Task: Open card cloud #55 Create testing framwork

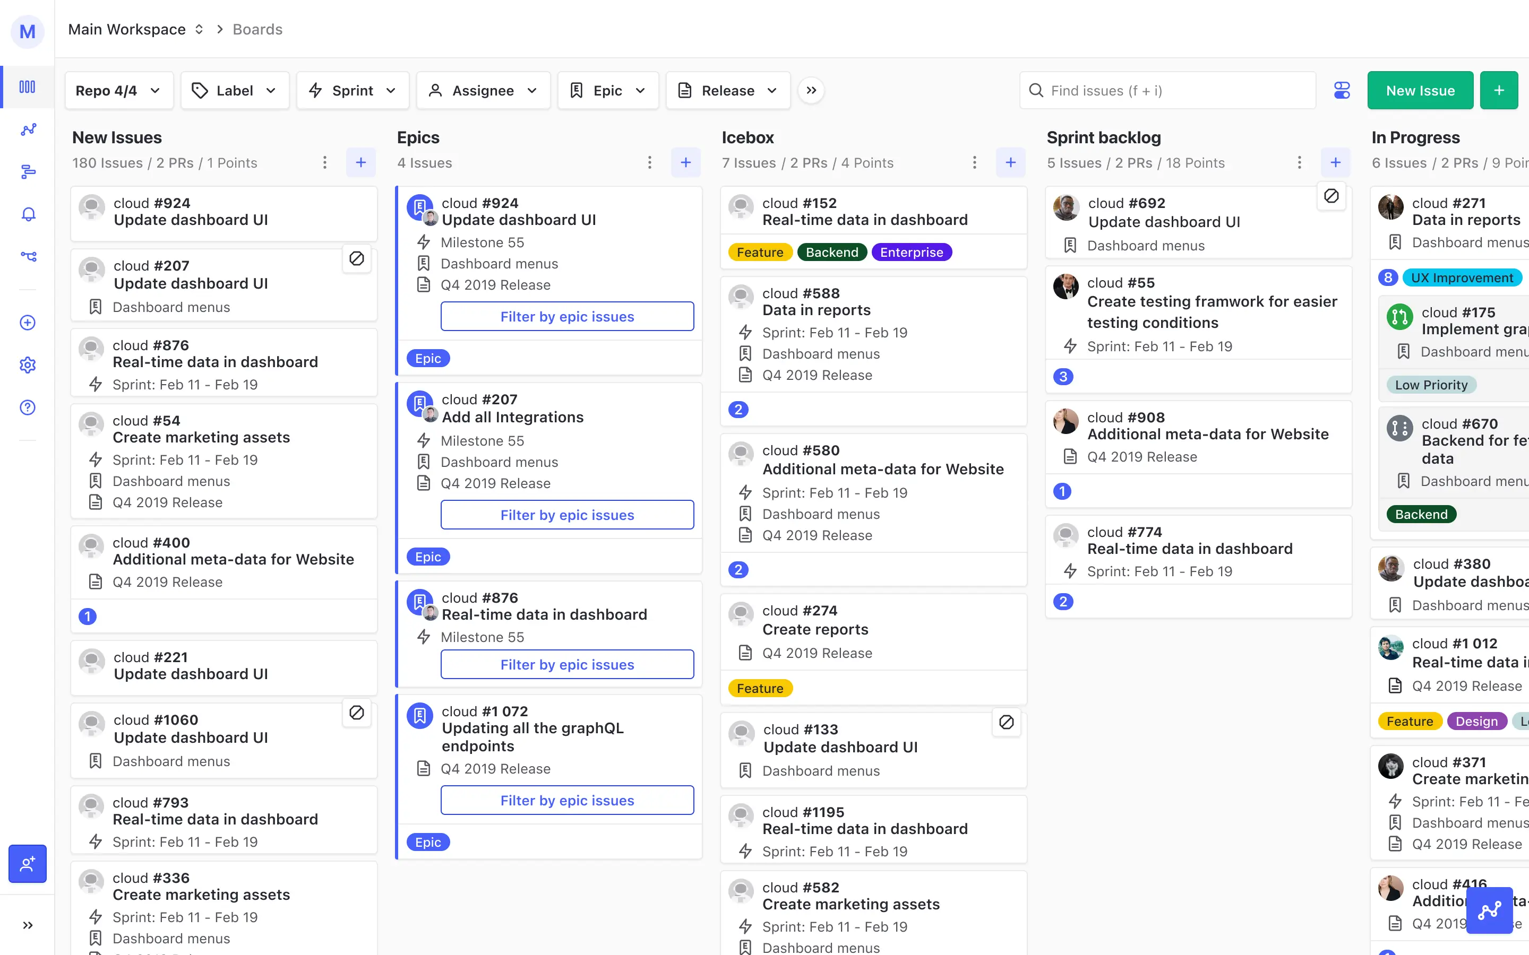Action: 1199,329
